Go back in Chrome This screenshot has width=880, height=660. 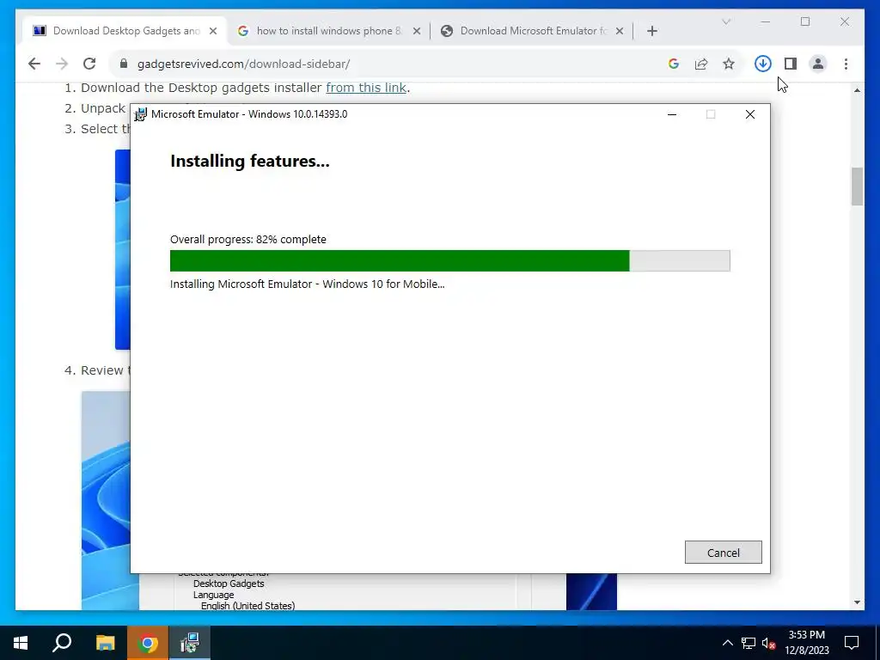coord(34,64)
